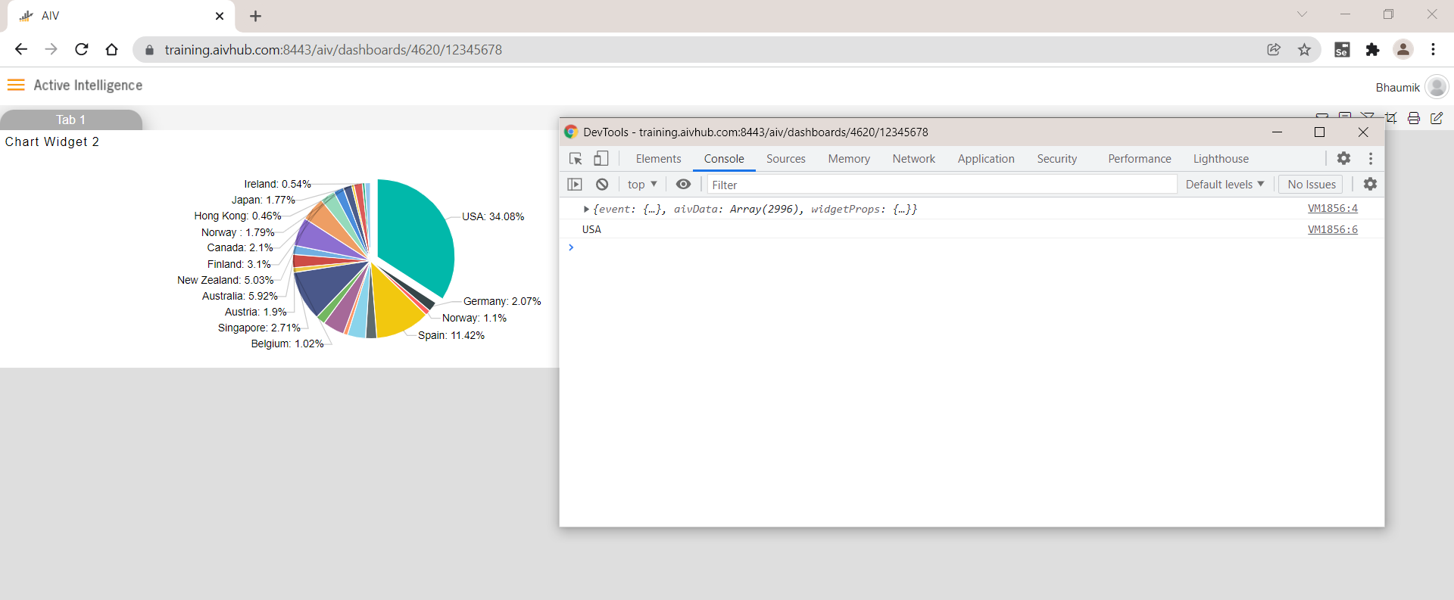Viewport: 1454px width, 600px height.
Task: Click the New Zealand: 5.03% label
Action: click(226, 280)
